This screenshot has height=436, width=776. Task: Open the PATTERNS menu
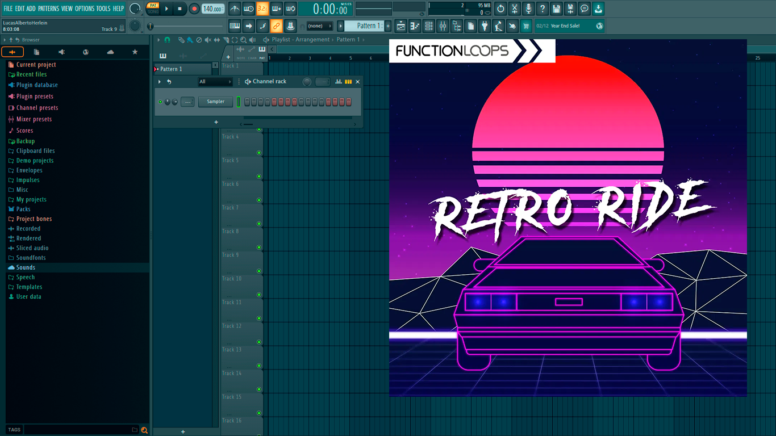pyautogui.click(x=48, y=9)
